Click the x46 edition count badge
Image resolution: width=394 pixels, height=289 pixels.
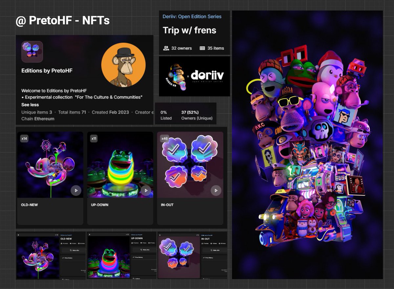tap(164, 139)
